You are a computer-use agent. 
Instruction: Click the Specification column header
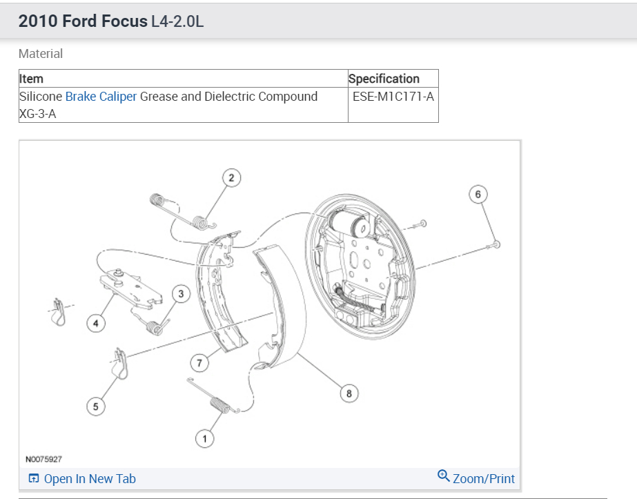[x=384, y=79]
